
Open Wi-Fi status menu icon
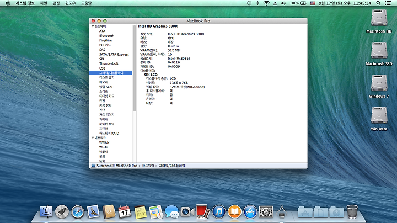point(266,3)
